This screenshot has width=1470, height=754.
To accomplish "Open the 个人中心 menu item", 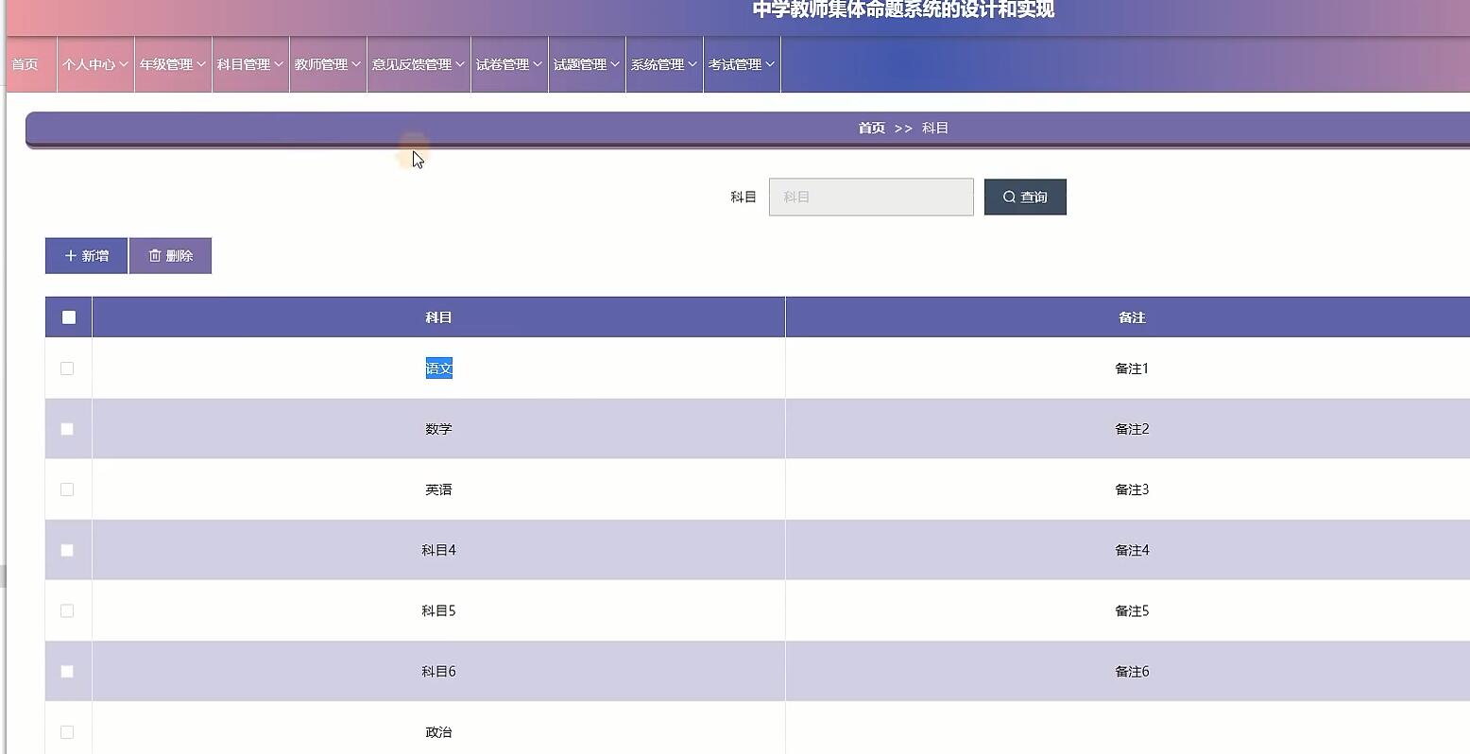I will point(94,63).
